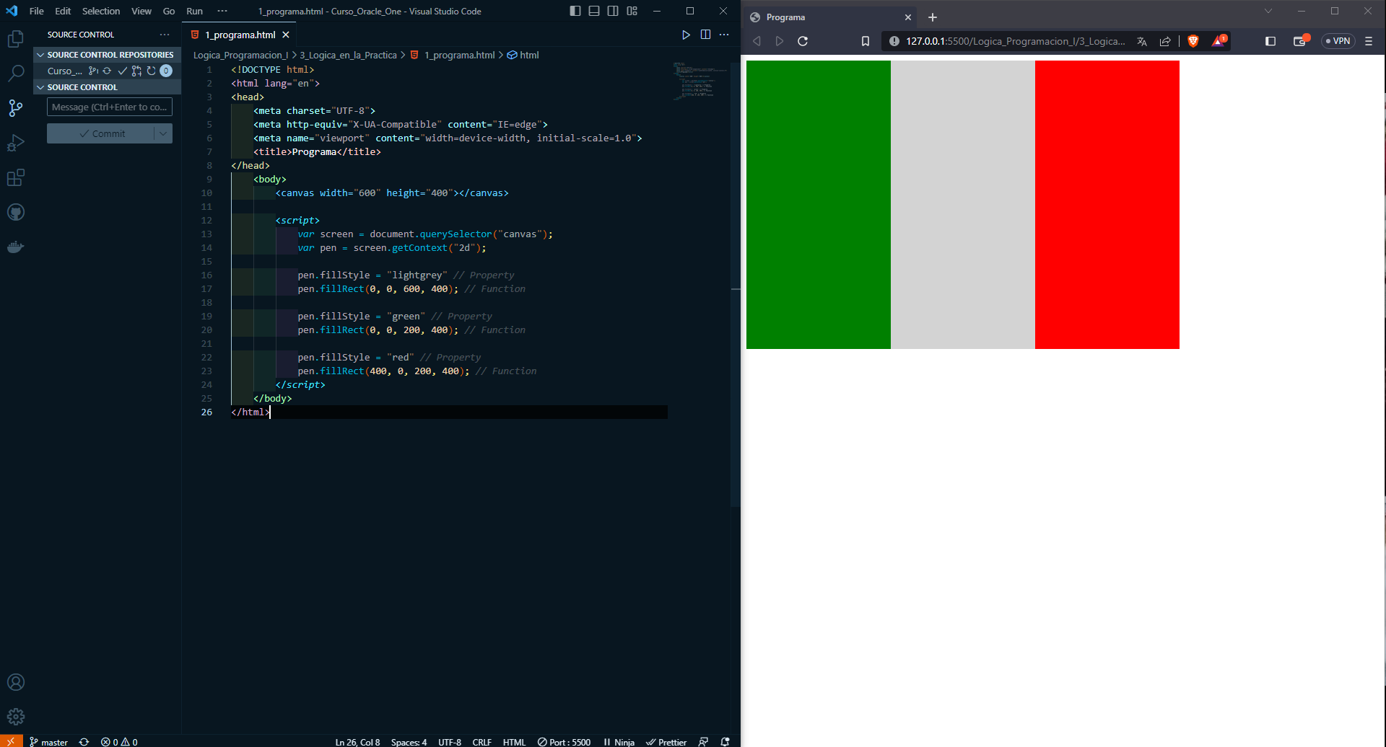The height and width of the screenshot is (747, 1386).
Task: Open the Docker view in activity bar
Action: coord(16,247)
